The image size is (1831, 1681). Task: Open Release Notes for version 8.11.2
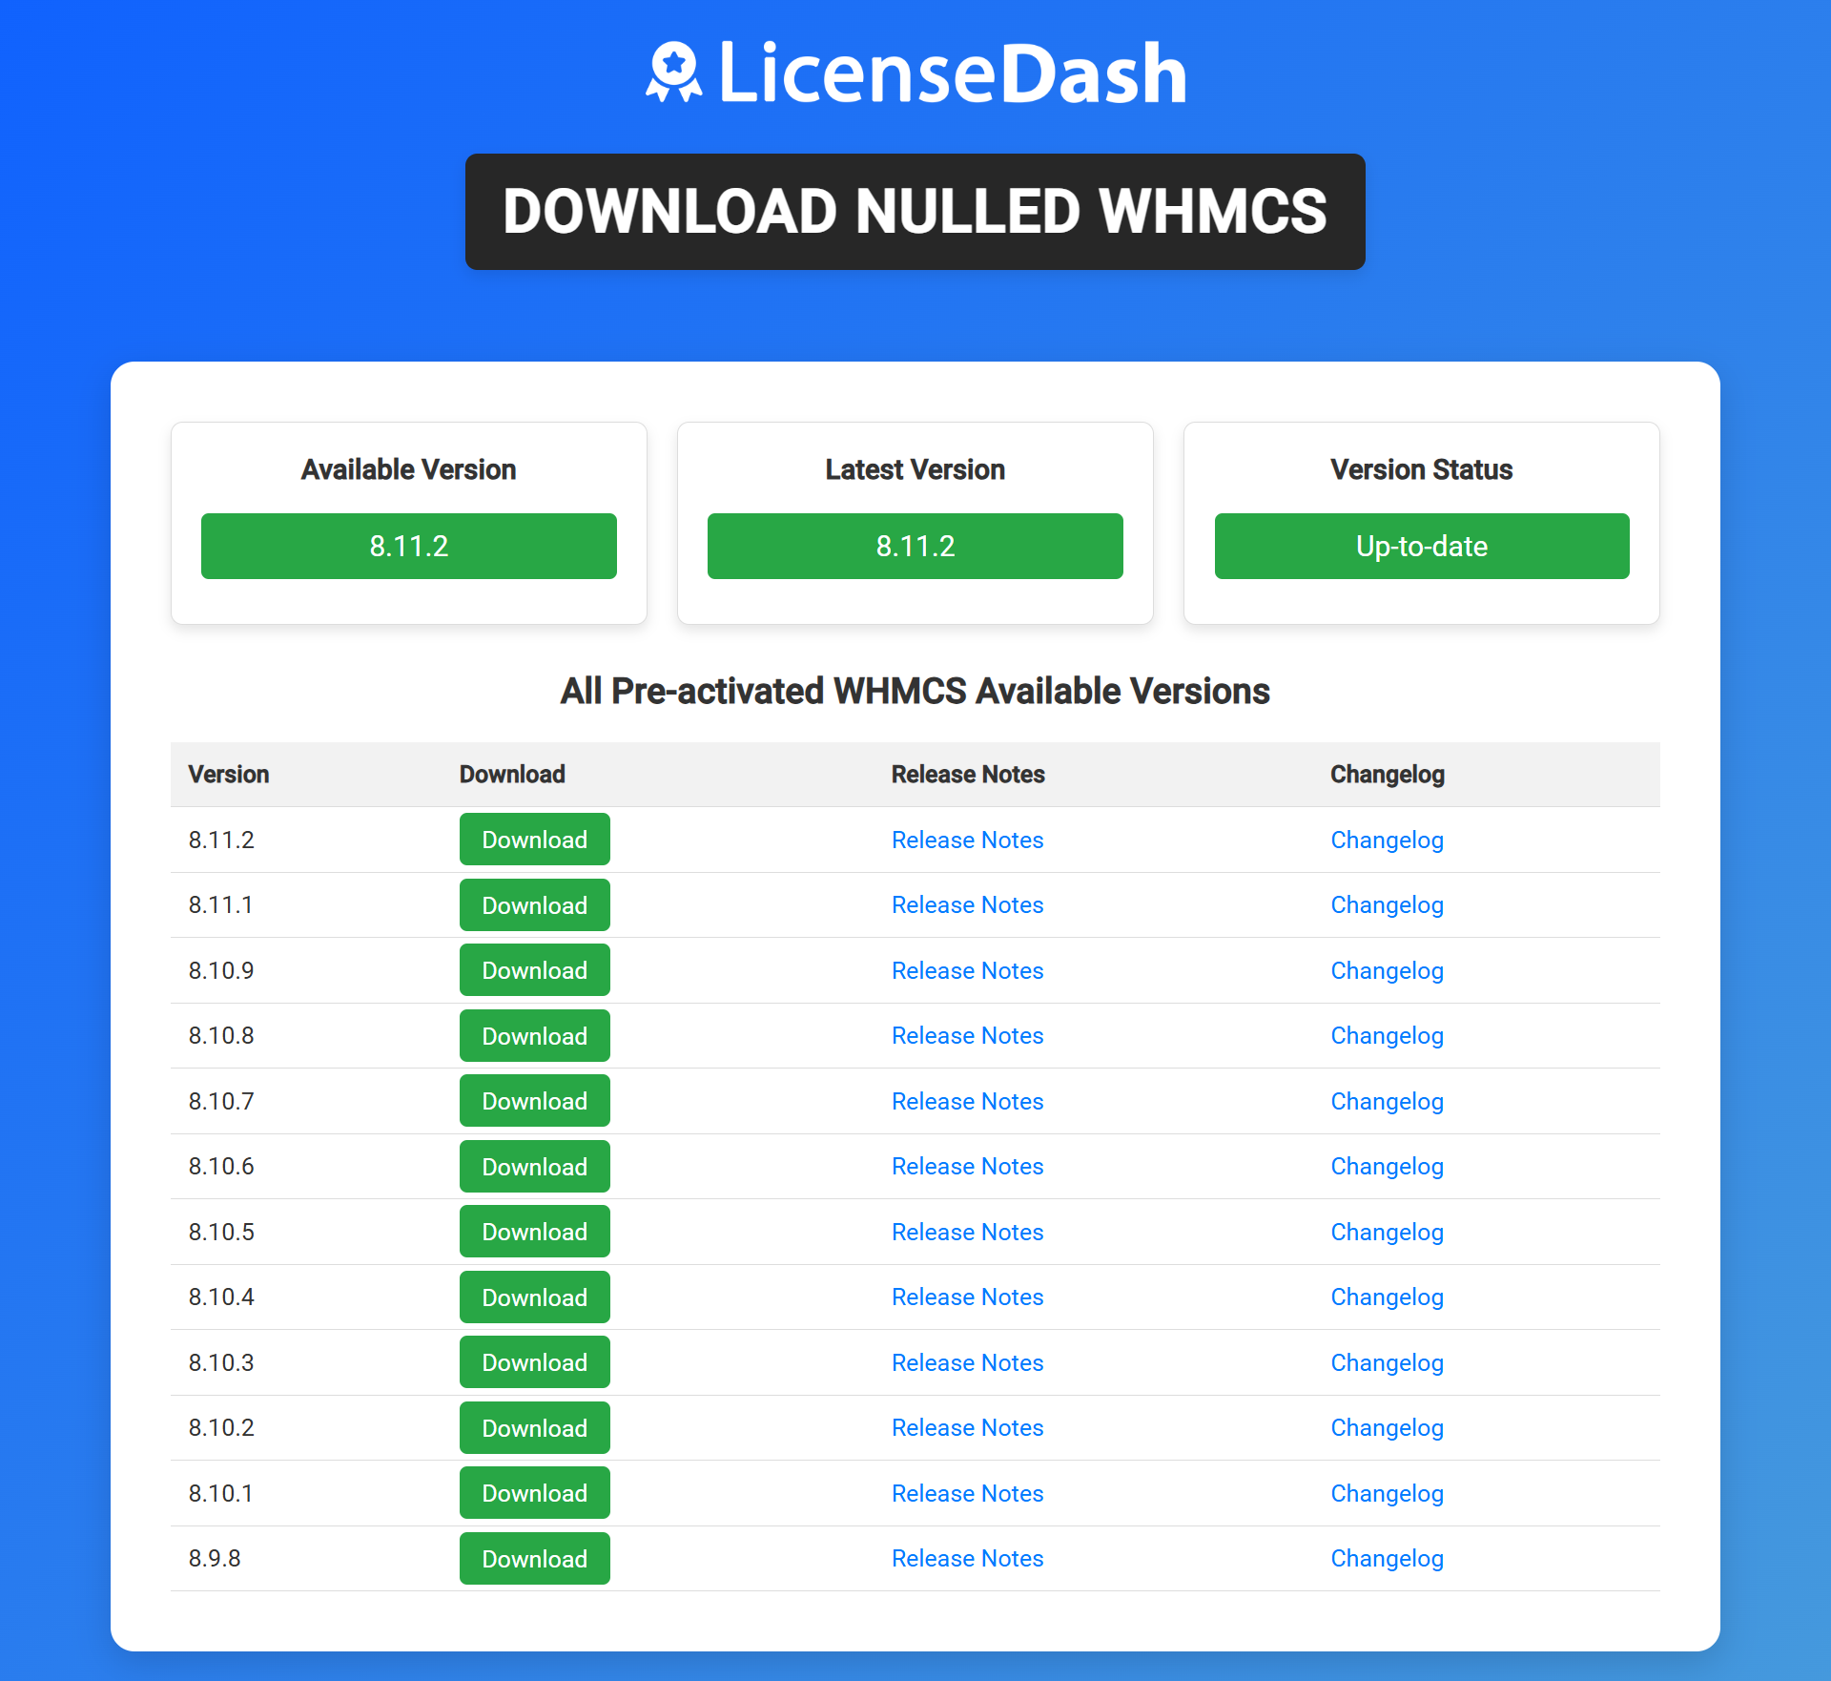coord(967,840)
